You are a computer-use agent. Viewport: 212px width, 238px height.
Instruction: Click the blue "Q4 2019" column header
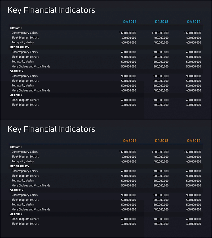coord(130,22)
